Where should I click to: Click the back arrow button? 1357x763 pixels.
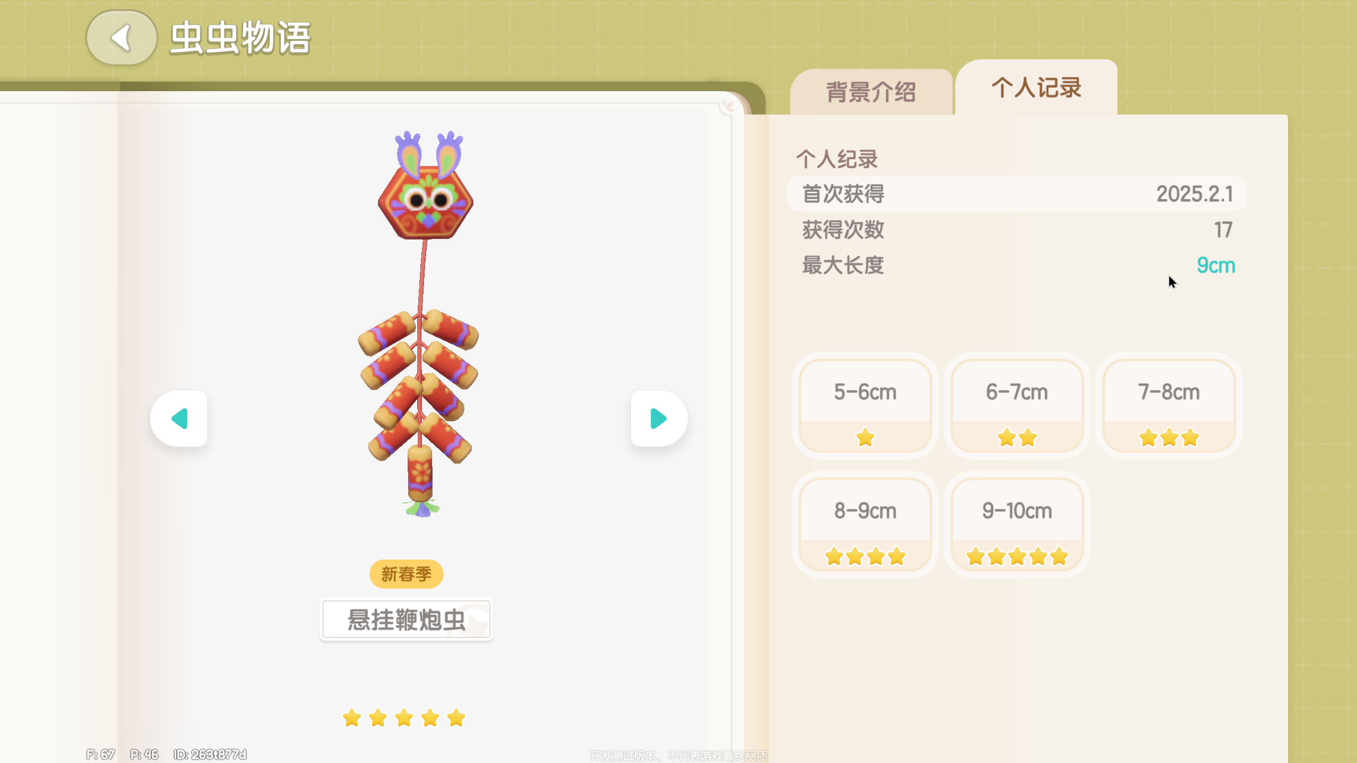pos(121,38)
